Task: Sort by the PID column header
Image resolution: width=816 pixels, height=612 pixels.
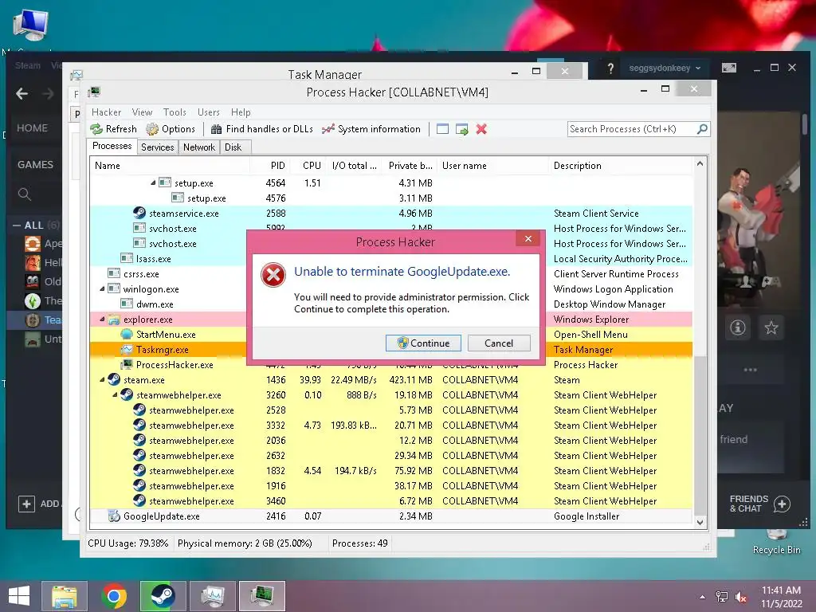Action: tap(269, 166)
